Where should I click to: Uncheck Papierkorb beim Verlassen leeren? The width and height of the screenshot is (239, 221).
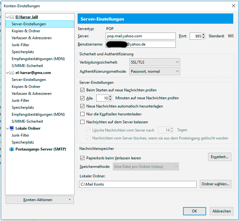pos(83,158)
